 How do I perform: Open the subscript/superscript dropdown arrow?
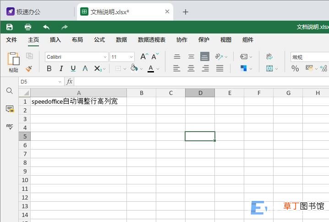(x=104, y=69)
